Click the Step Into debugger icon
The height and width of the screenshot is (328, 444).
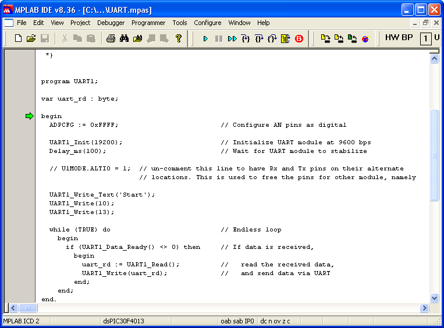(x=246, y=38)
